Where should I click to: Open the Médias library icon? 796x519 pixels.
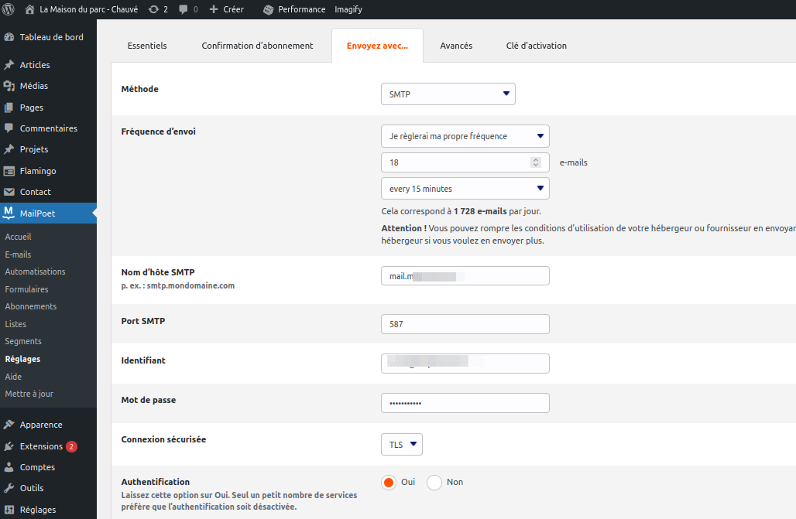[x=10, y=85]
